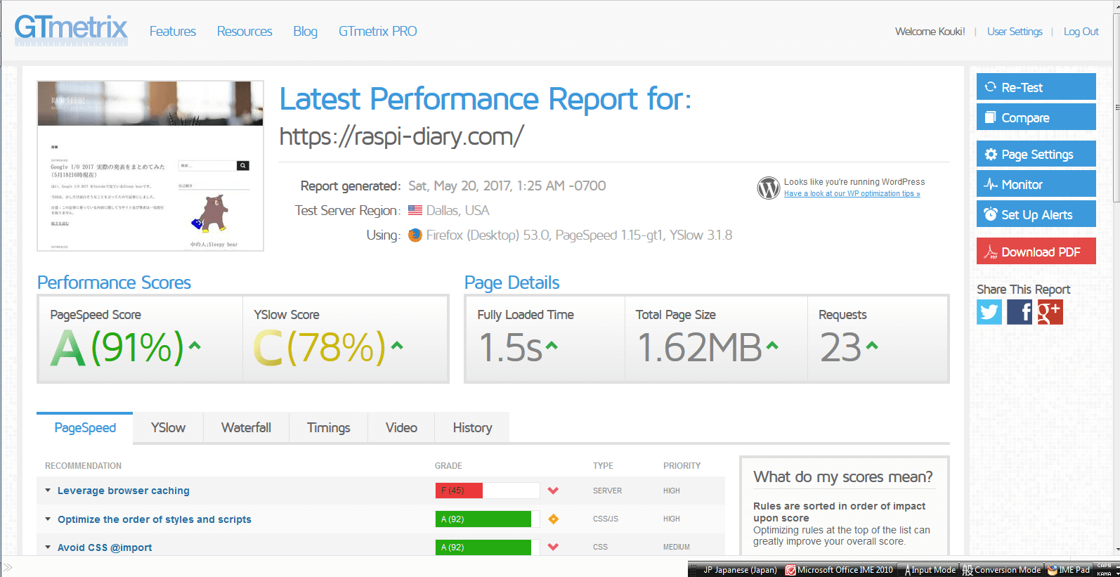
Task: Click green up arrow beside PageSpeed Score
Action: (195, 345)
